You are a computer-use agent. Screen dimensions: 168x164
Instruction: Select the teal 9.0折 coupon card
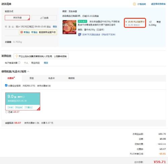pyautogui.click(x=23, y=101)
